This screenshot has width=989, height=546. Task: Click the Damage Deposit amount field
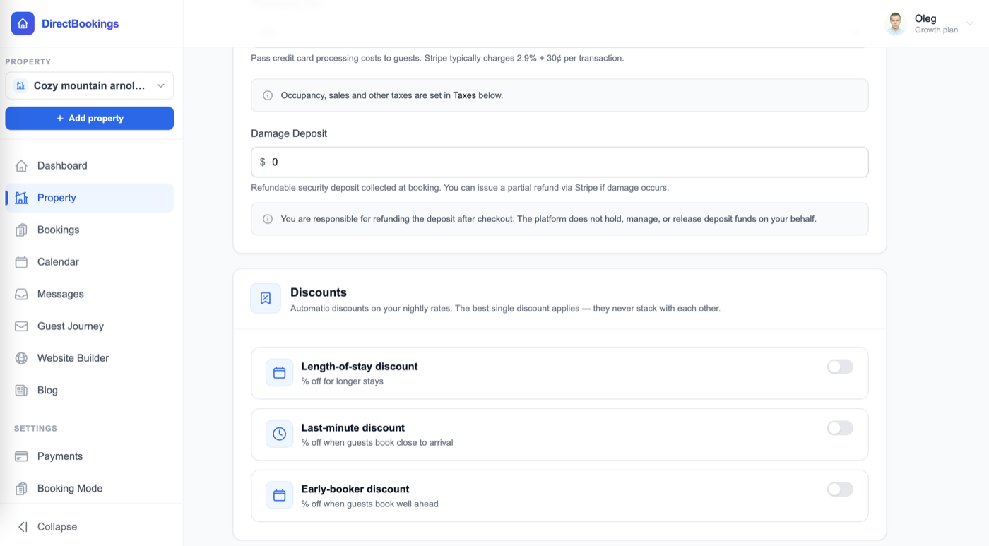(559, 162)
